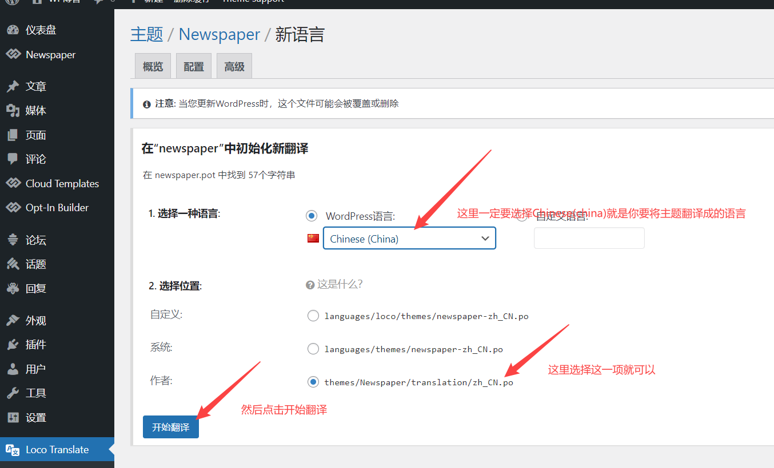Open the Chinese (China) language dropdown

409,239
